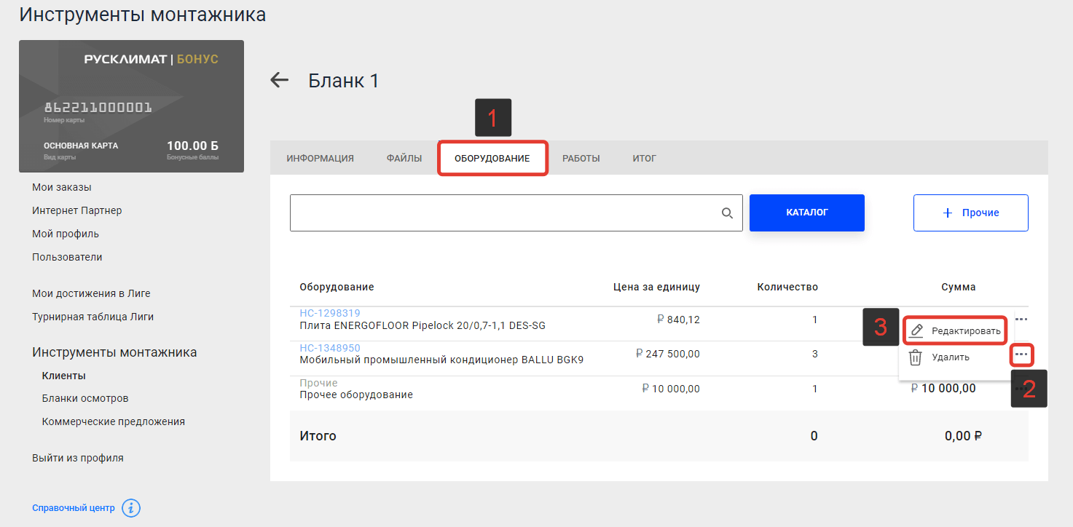Click the price ₽ 840,12
Image resolution: width=1073 pixels, height=527 pixels.
(678, 319)
